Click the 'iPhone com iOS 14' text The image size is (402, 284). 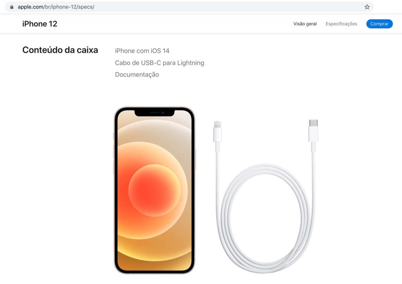[x=142, y=51]
